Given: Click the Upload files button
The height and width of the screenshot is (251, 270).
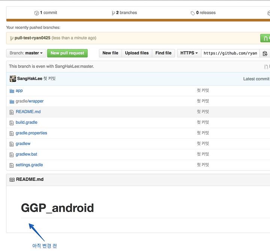Looking at the screenshot, I should tap(137, 53).
